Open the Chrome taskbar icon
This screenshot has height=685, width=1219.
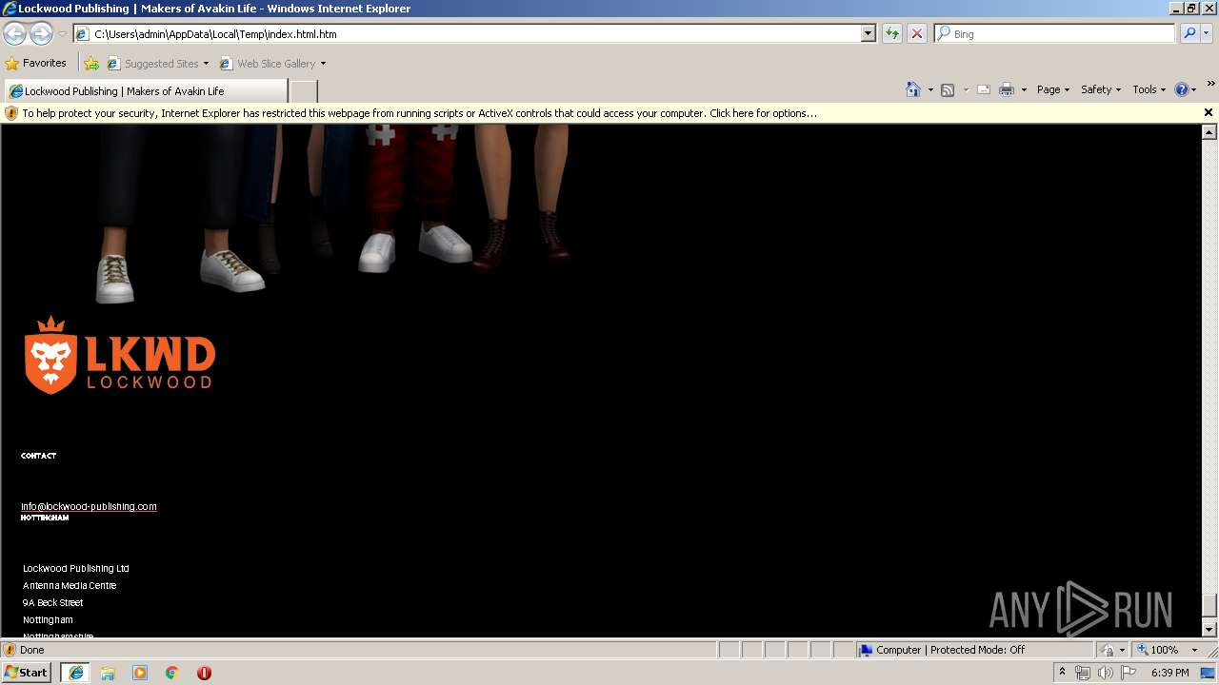171,673
